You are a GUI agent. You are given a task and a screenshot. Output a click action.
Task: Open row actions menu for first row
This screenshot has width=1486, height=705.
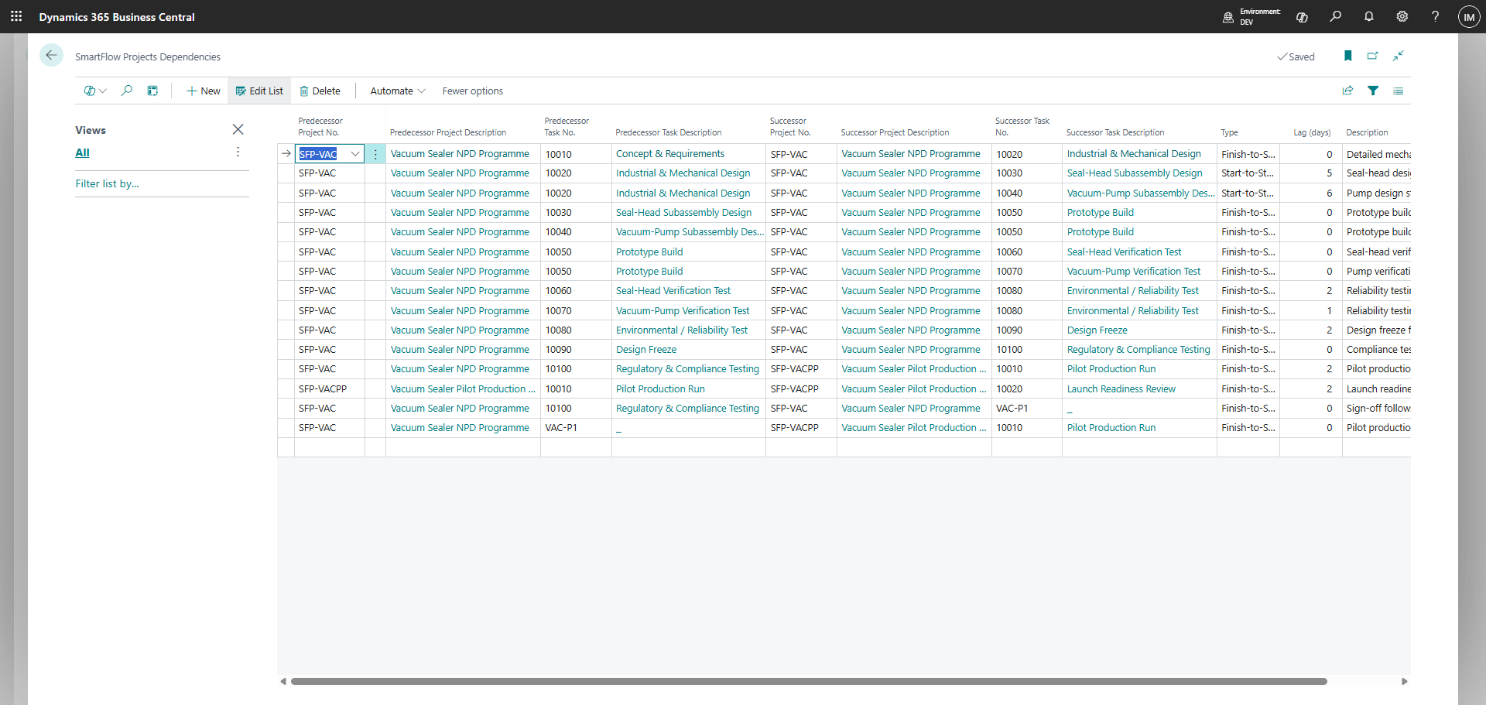tap(375, 154)
